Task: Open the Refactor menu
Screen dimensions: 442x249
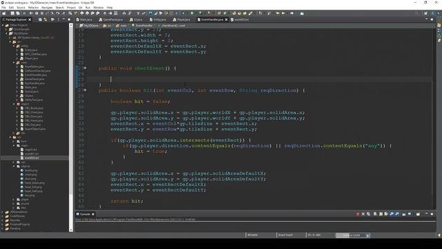Action: [33, 8]
